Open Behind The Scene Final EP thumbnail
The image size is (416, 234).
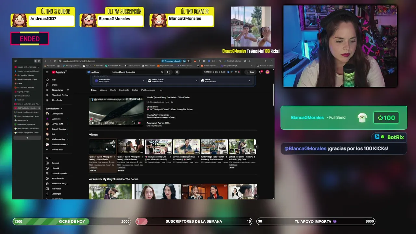[x=242, y=147]
